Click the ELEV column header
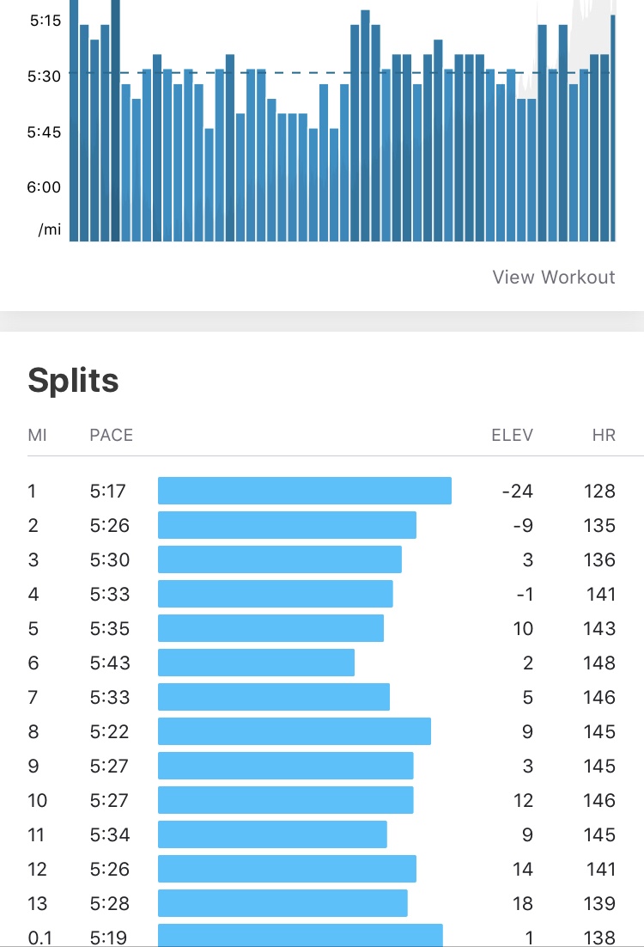The image size is (644, 947). pos(512,435)
